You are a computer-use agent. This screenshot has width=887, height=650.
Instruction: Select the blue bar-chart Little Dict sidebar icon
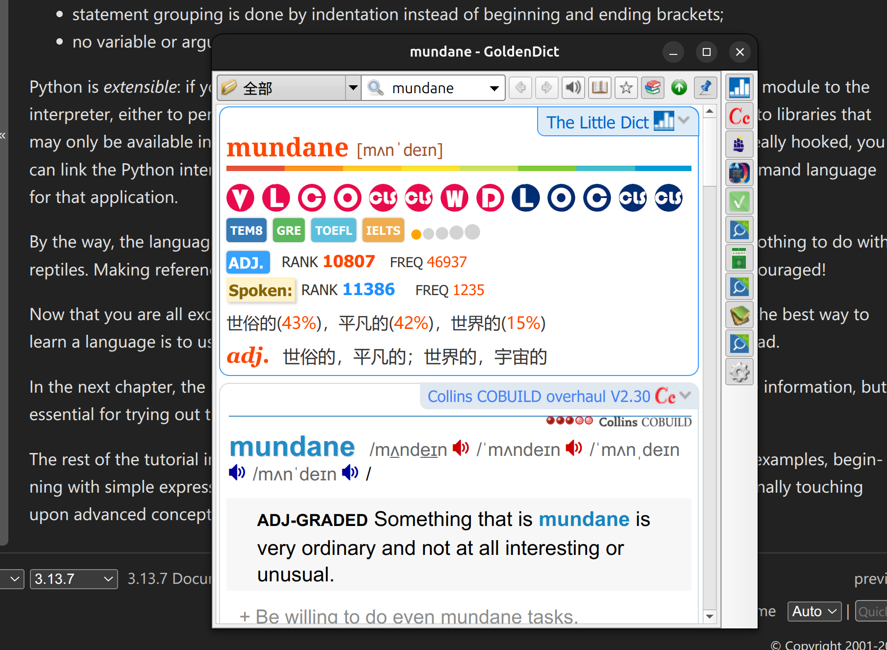[x=739, y=88]
